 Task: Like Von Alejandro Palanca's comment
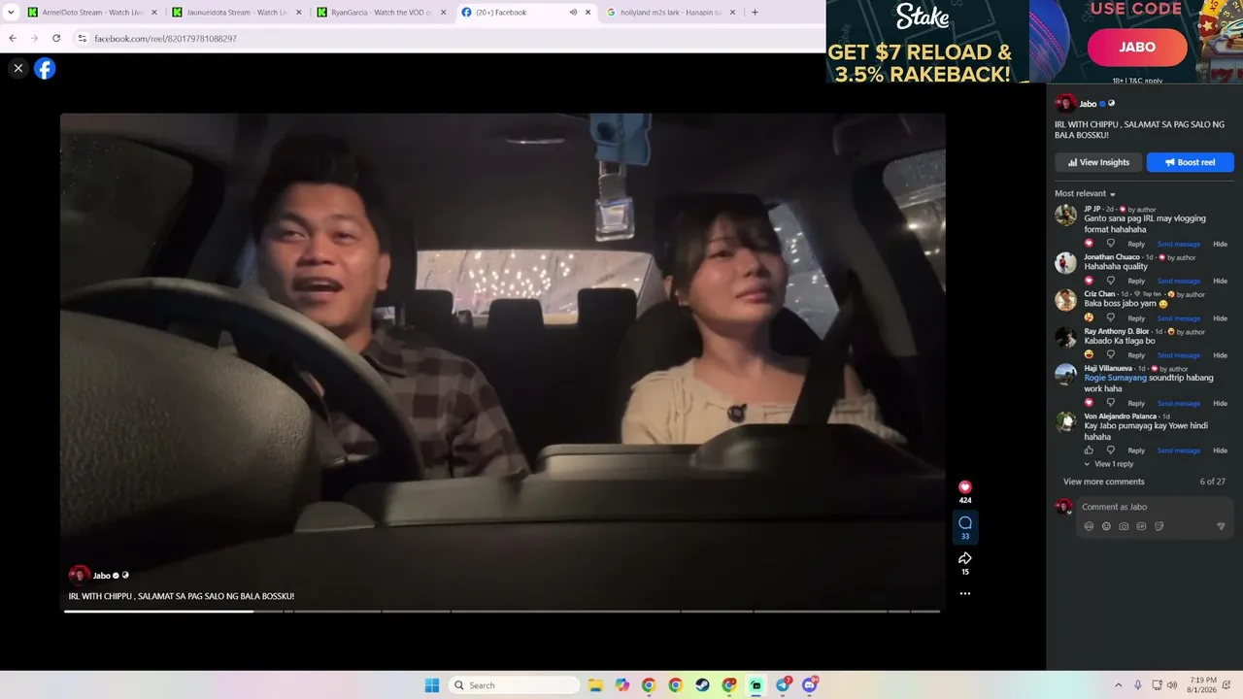tap(1089, 450)
